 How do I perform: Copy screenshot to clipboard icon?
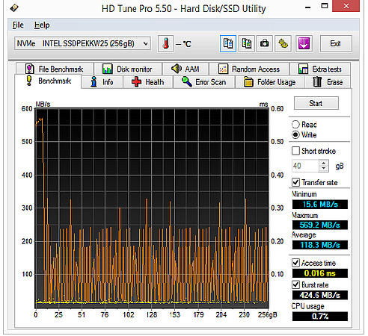(x=246, y=44)
